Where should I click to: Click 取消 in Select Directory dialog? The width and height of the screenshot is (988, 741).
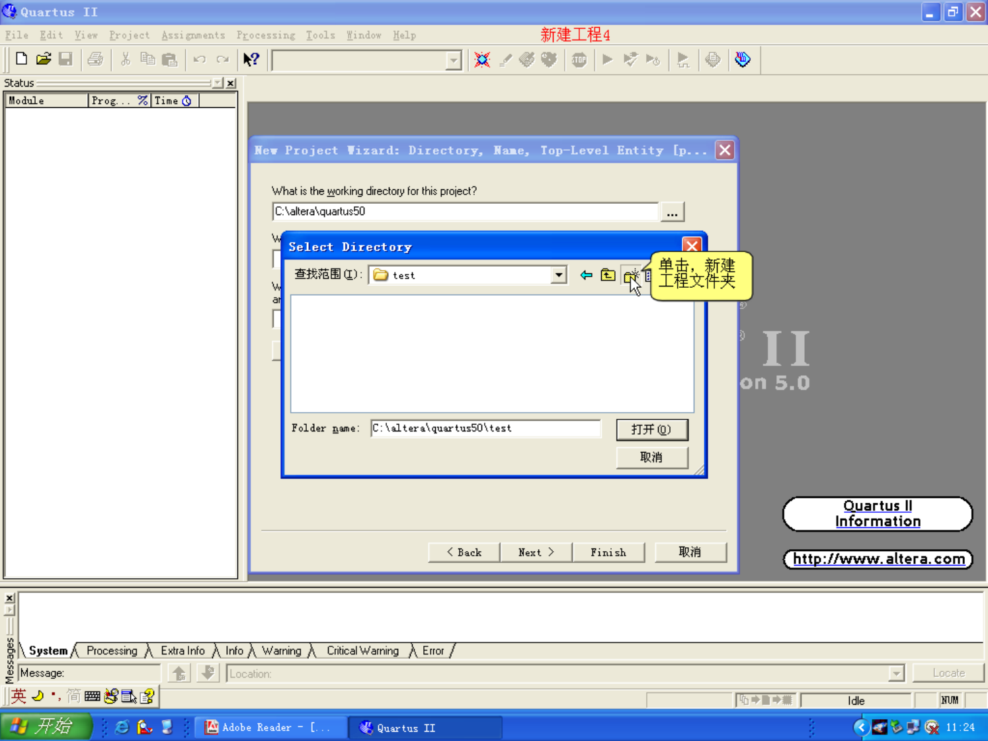tap(652, 457)
